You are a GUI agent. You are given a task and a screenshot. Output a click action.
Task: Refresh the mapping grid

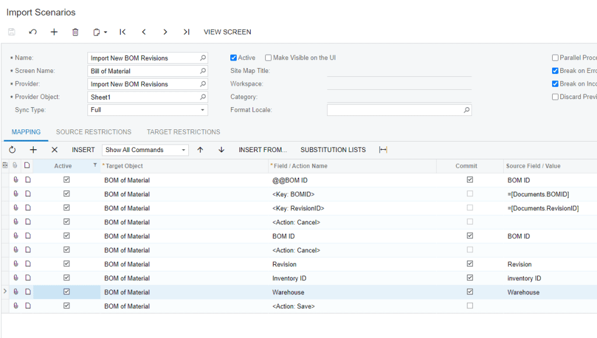[x=12, y=150]
